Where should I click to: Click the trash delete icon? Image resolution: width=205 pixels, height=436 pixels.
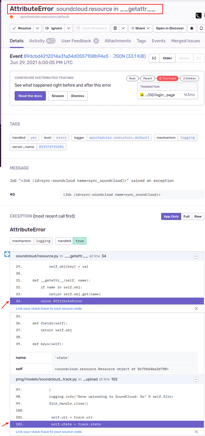tap(115, 28)
